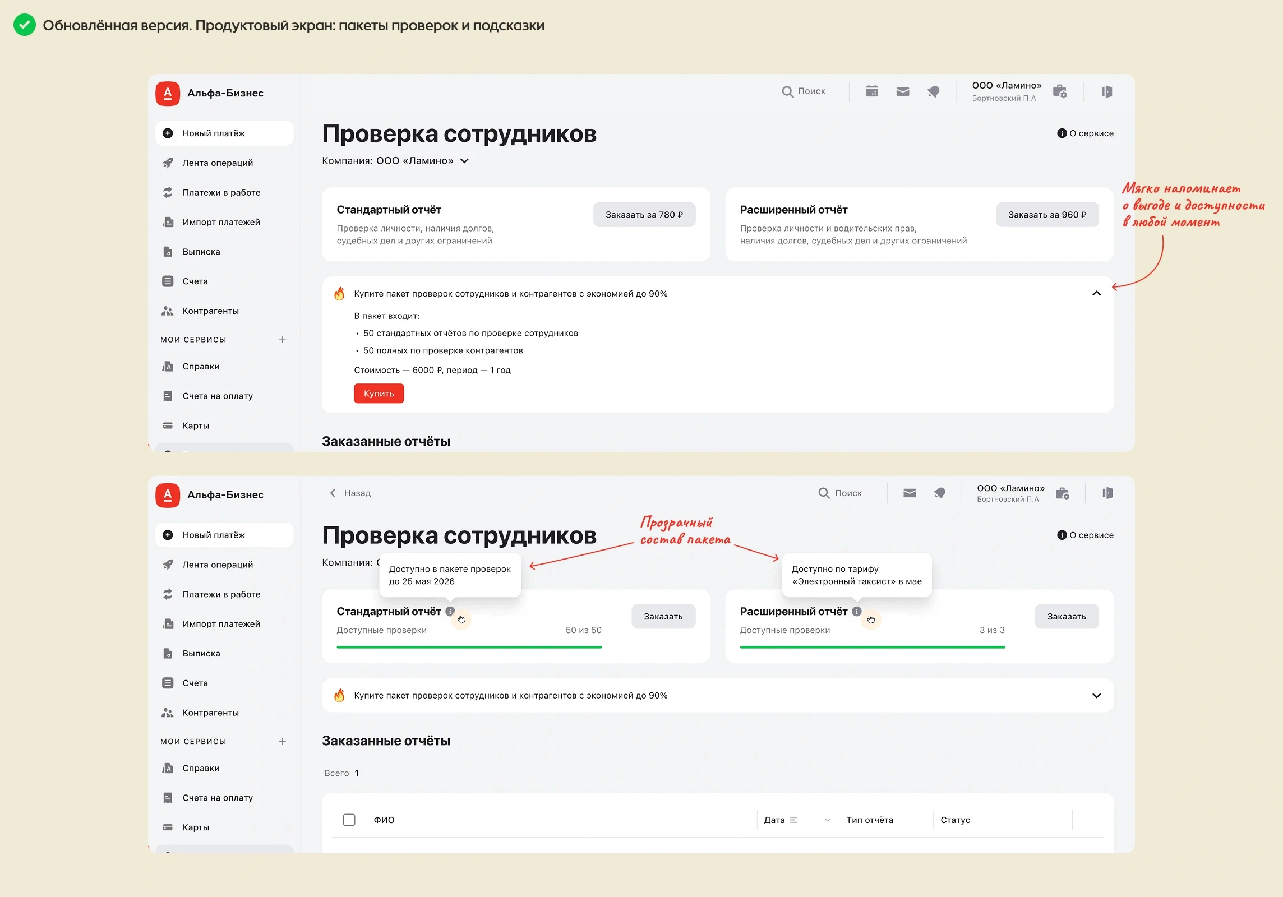Click info icon next to Стандартный отчёт
This screenshot has width=1283, height=897.
click(450, 612)
